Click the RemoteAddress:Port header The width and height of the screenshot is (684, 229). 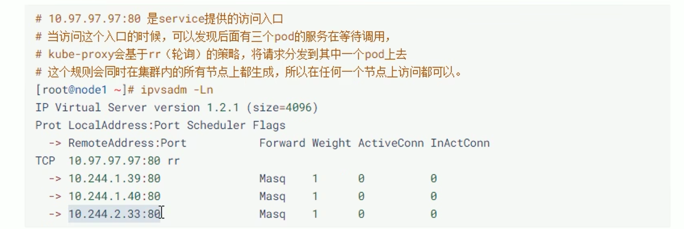(127, 143)
